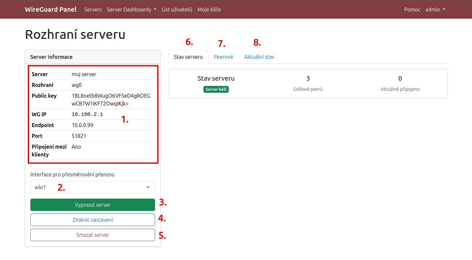Click the Port value 51821
Viewport: 472px width, 260px height.
point(79,136)
